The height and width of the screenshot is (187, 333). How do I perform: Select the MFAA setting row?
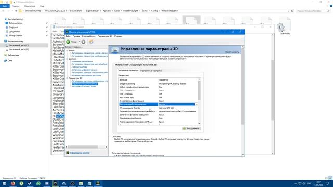pyautogui.click(x=158, y=122)
